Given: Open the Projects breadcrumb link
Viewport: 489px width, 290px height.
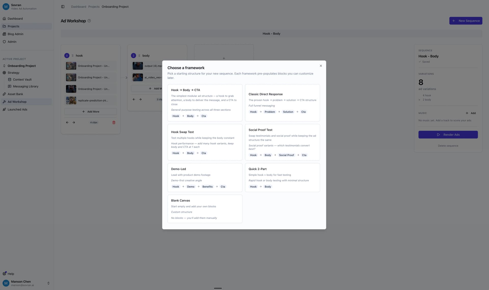Looking at the screenshot, I should coord(94,6).
